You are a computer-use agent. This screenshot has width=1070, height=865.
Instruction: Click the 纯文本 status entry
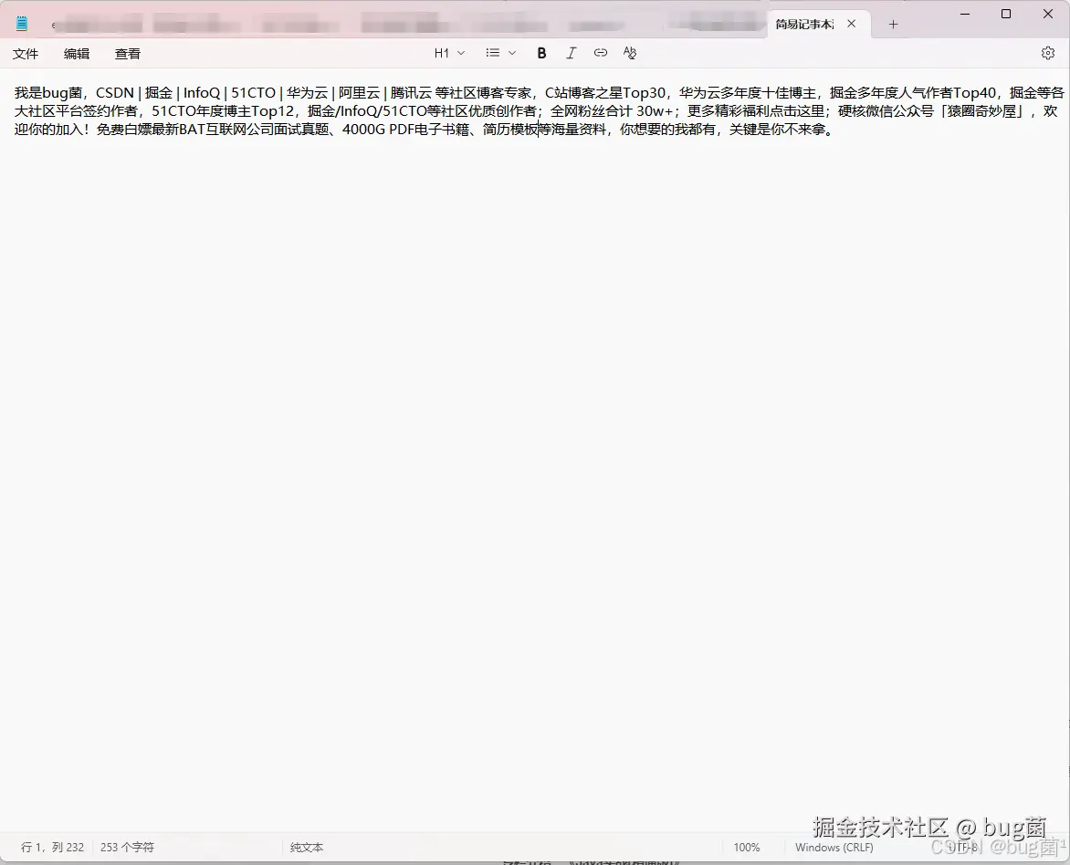pyautogui.click(x=307, y=848)
